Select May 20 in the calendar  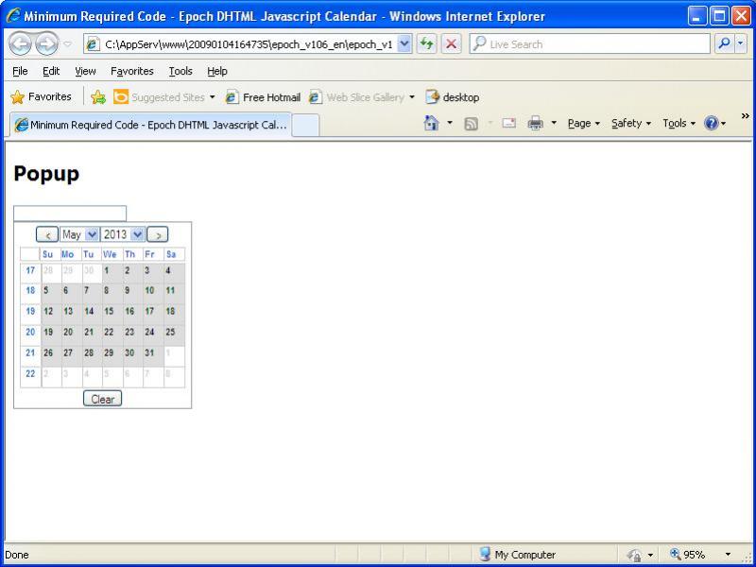tap(72, 335)
